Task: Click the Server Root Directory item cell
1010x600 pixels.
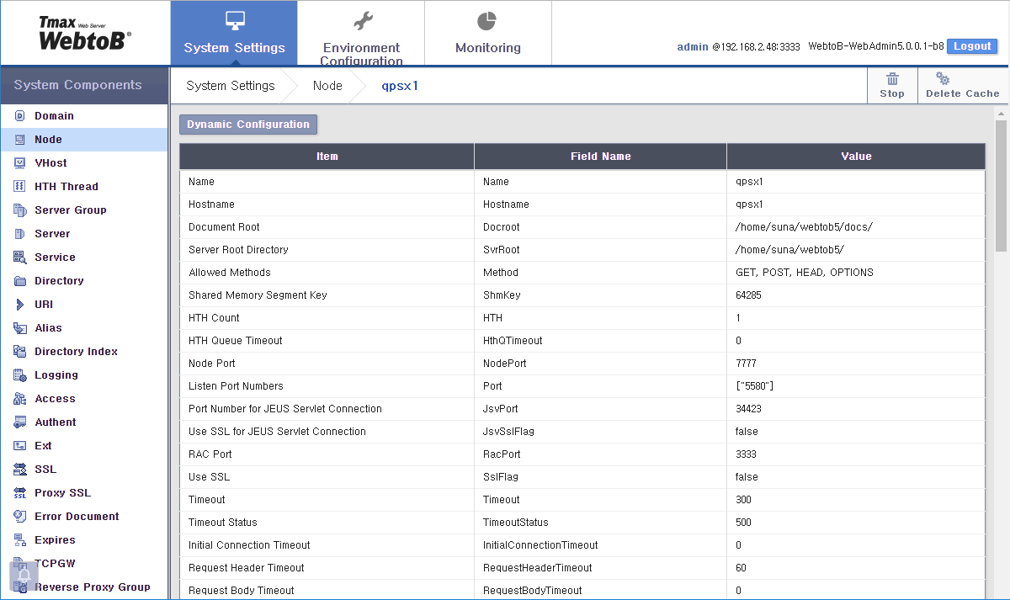Action: pyautogui.click(x=327, y=250)
